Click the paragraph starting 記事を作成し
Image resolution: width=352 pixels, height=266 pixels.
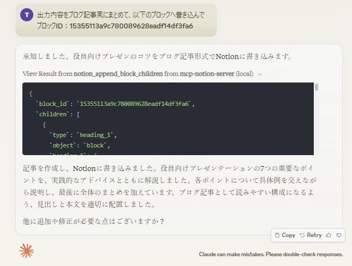point(170,186)
